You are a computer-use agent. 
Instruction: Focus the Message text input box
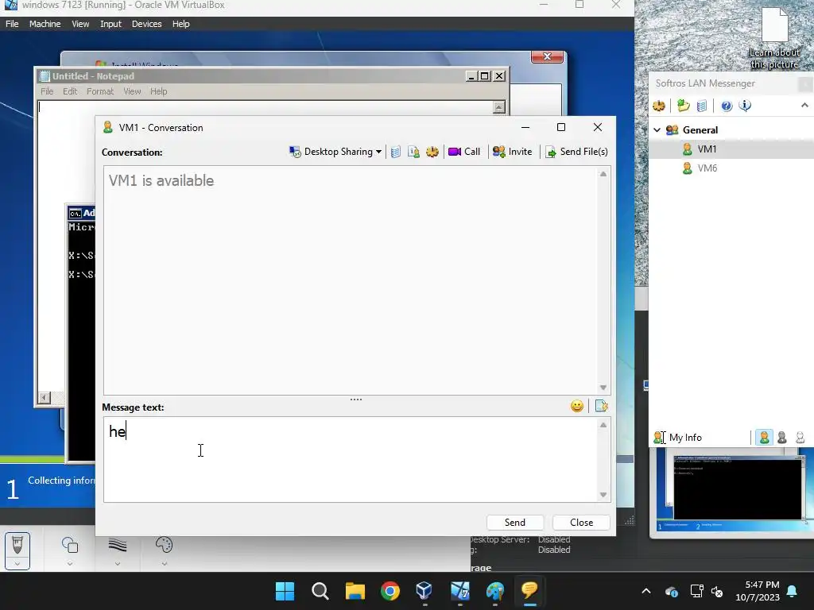[x=351, y=460]
